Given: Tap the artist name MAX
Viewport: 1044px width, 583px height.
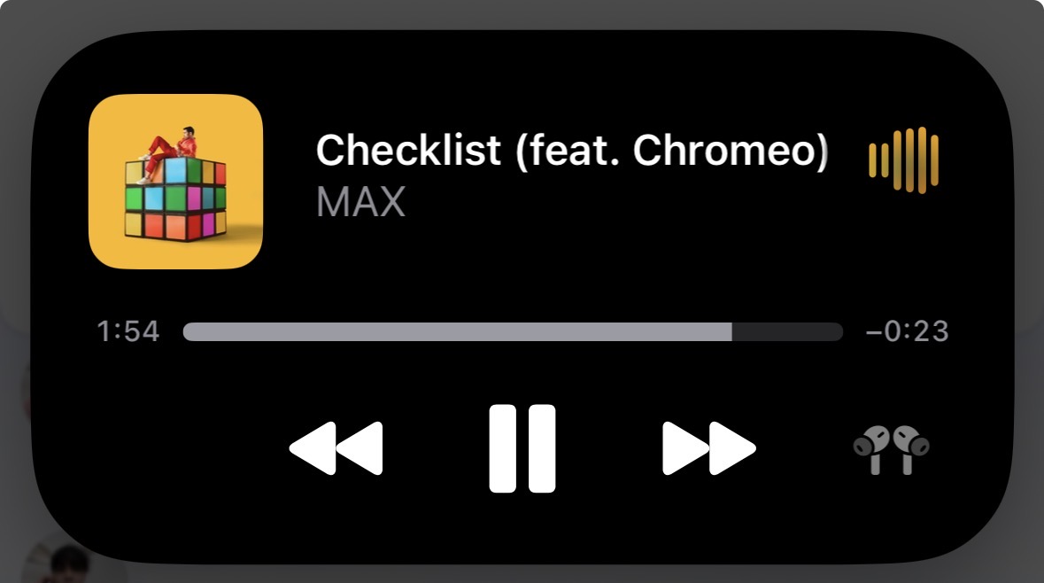Looking at the screenshot, I should [361, 202].
